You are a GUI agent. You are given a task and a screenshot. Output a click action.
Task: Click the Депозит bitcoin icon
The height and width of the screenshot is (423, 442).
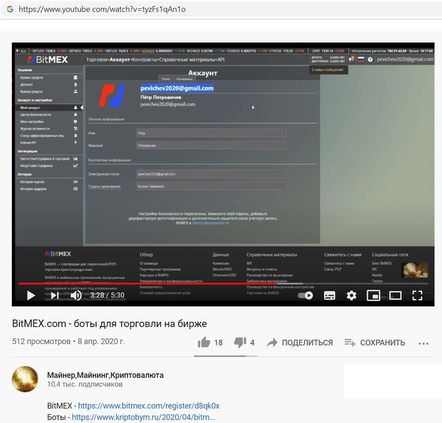point(75,85)
